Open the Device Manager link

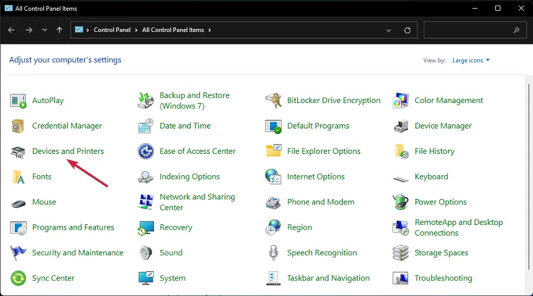click(443, 126)
